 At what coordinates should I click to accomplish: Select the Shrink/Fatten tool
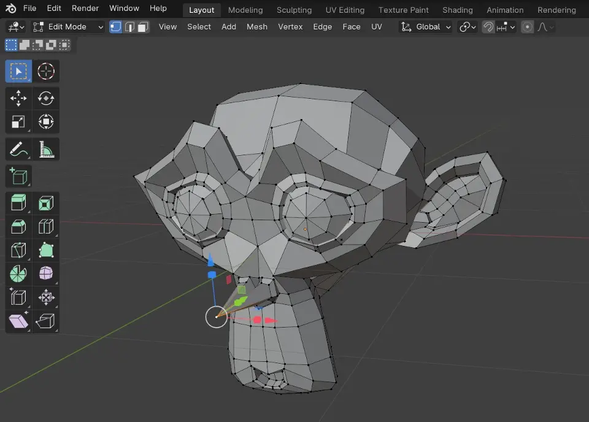click(46, 297)
